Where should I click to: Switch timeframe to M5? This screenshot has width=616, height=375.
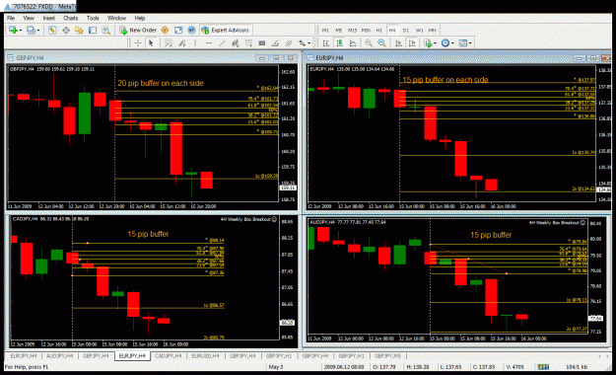point(339,31)
